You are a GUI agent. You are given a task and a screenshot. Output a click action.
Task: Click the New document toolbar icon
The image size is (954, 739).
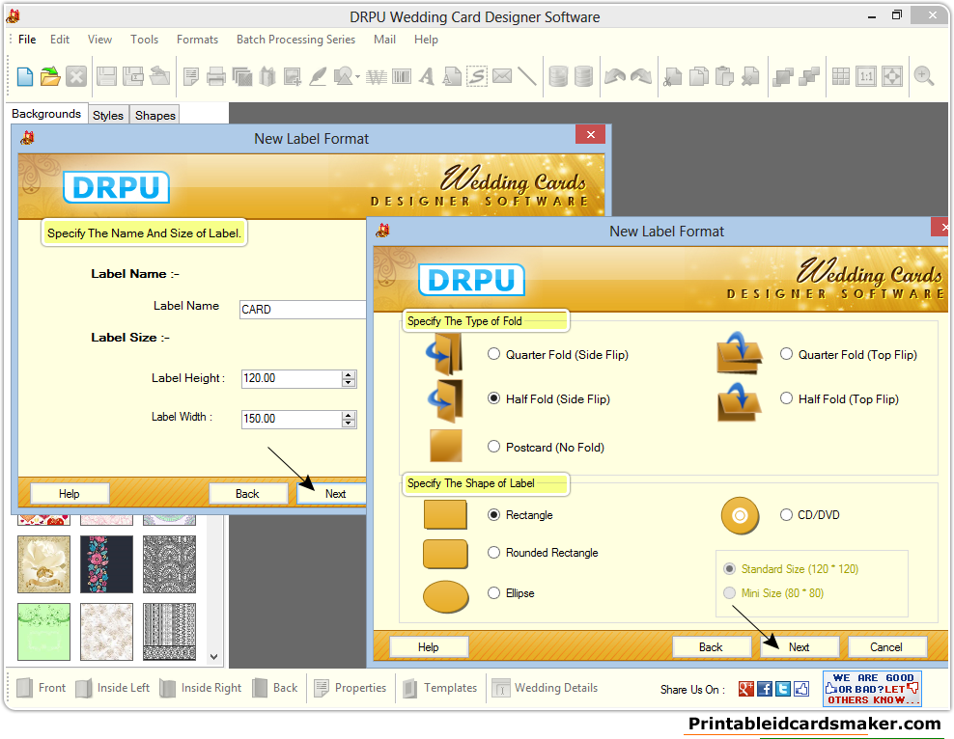25,76
